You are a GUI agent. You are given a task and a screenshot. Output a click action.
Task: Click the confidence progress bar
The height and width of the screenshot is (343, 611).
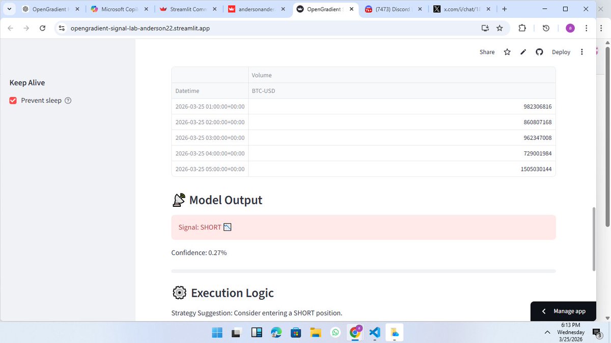(364, 271)
